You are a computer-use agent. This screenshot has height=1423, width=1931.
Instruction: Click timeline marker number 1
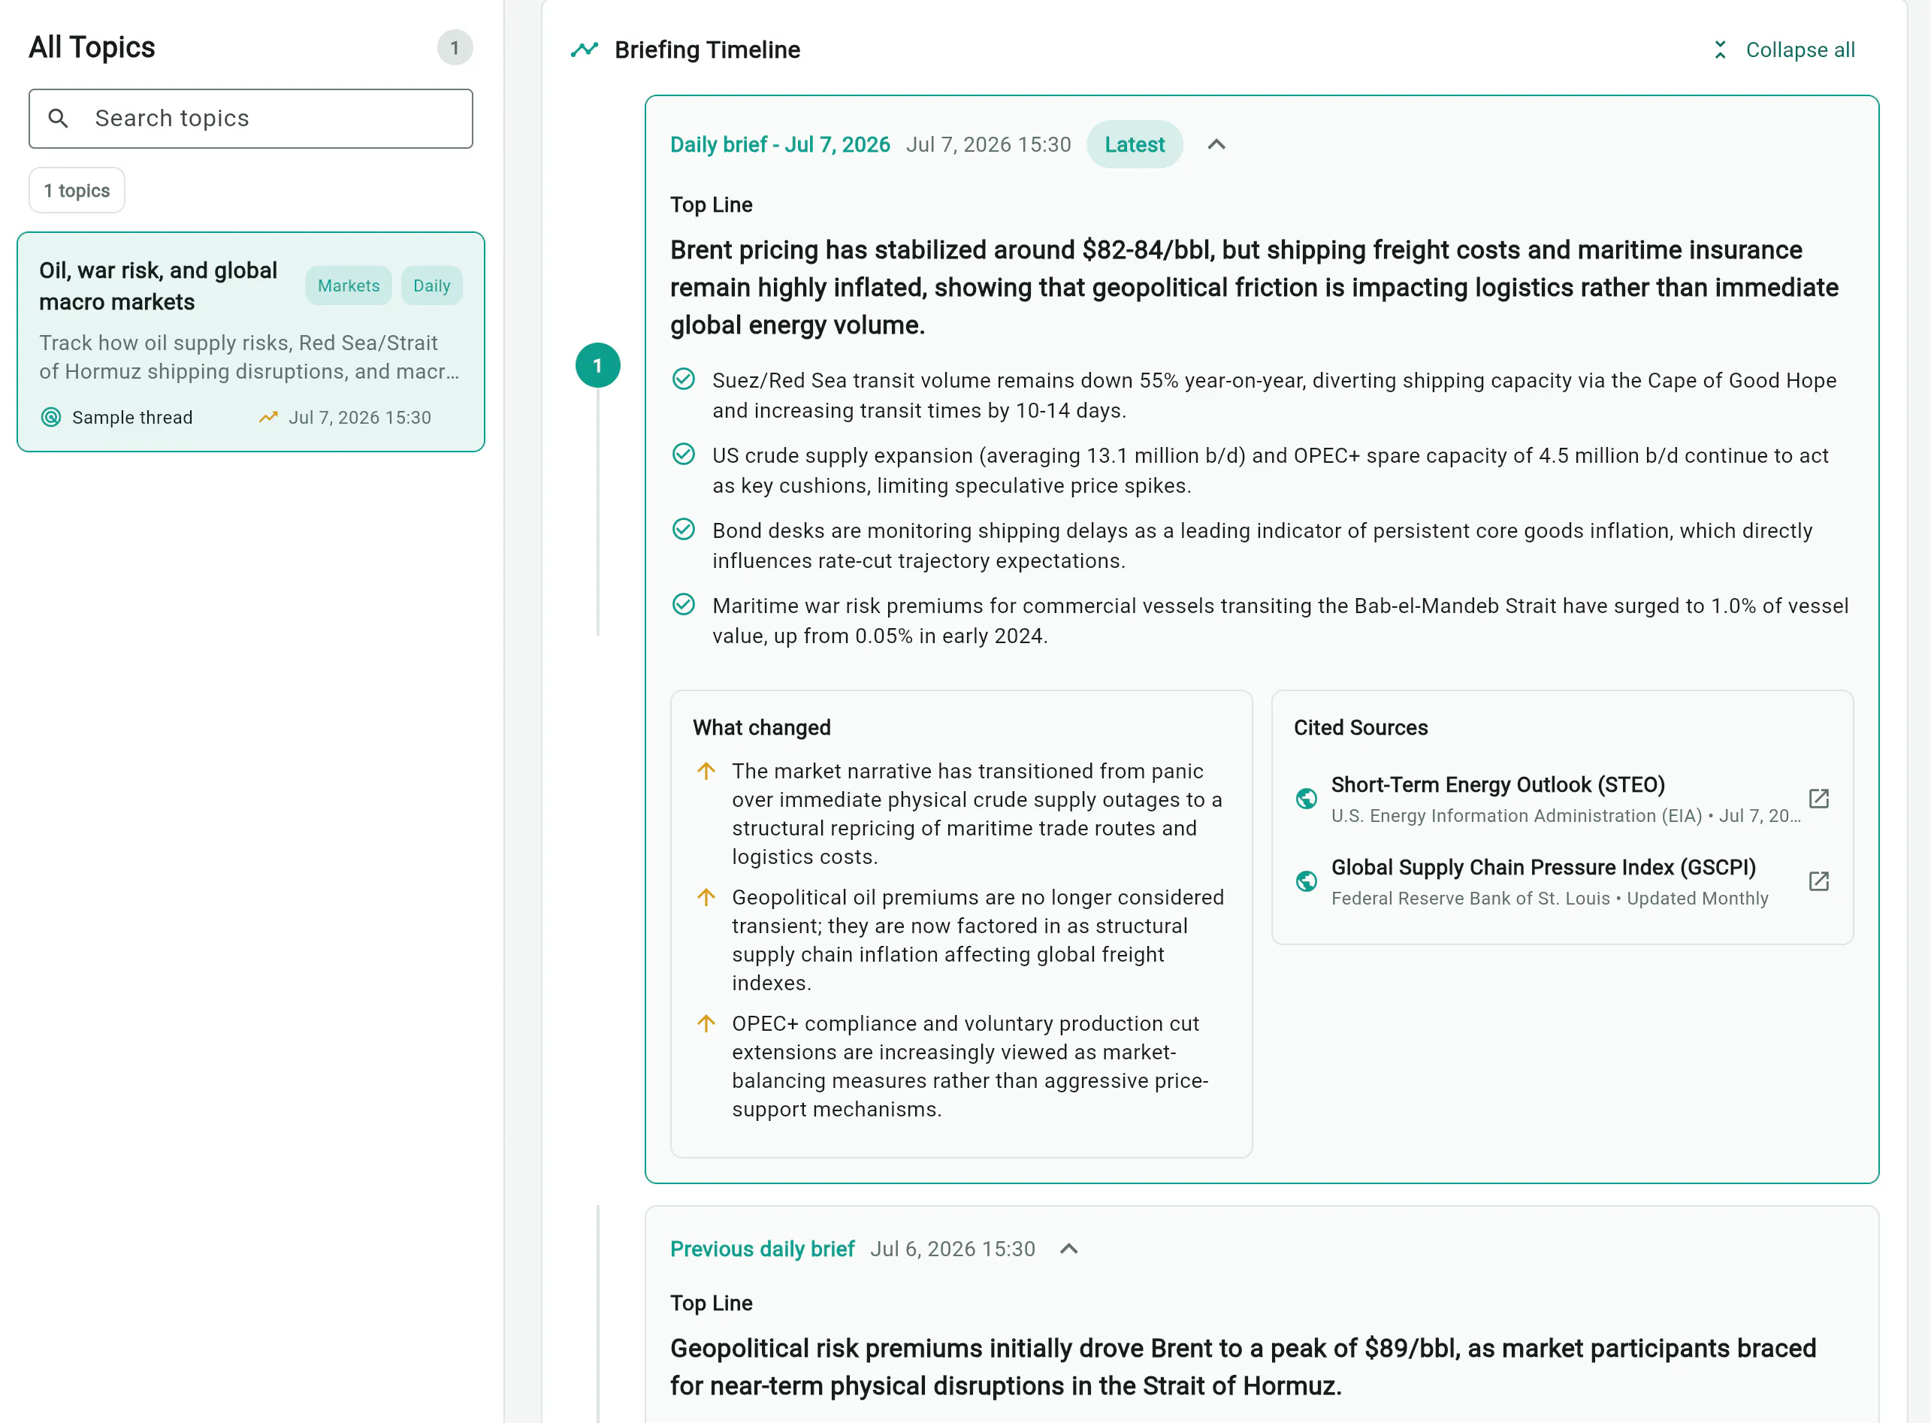598,365
